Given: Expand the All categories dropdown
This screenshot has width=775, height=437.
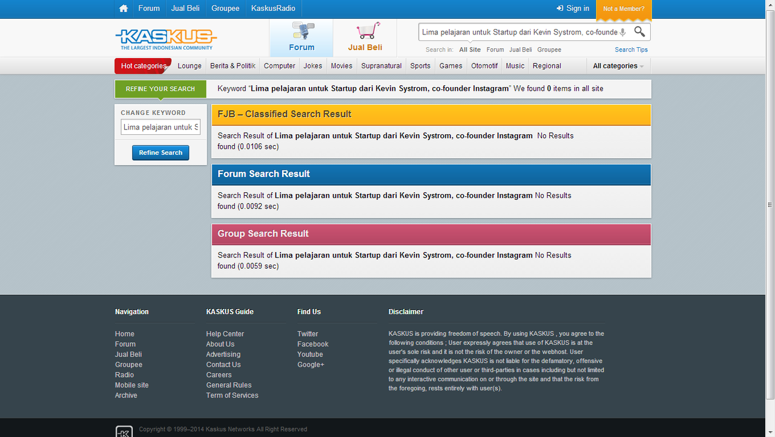Looking at the screenshot, I should point(618,66).
